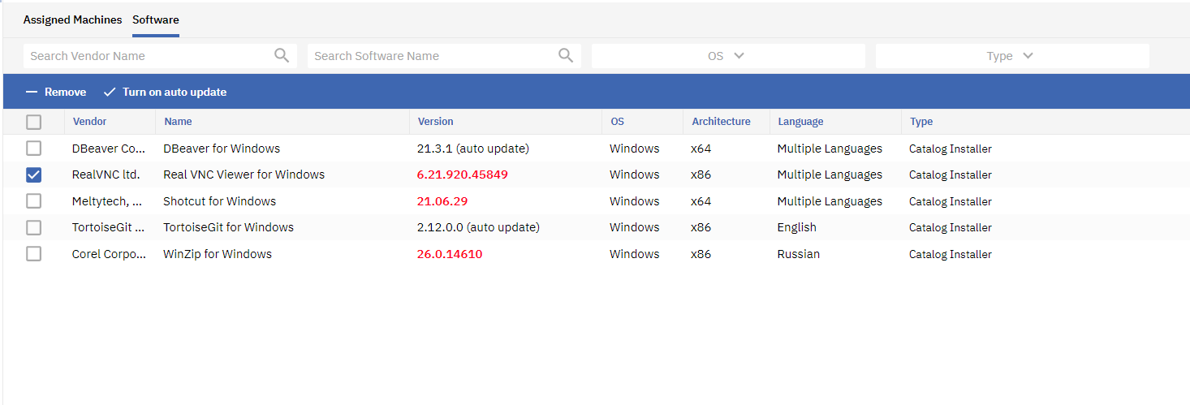
Task: Check the WinZip for Windows row checkbox
Action: click(33, 254)
